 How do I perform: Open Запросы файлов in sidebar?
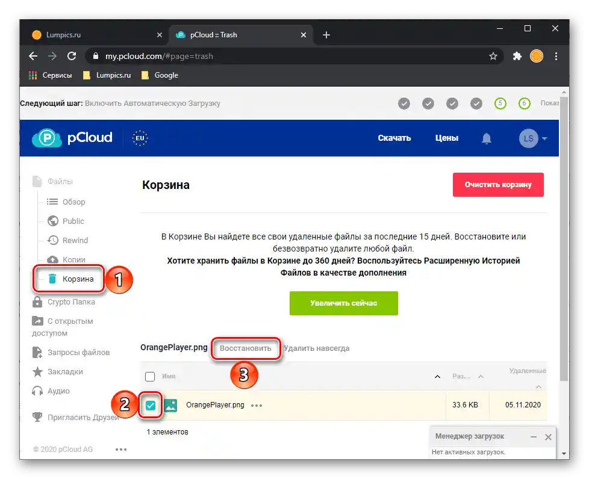tap(71, 352)
